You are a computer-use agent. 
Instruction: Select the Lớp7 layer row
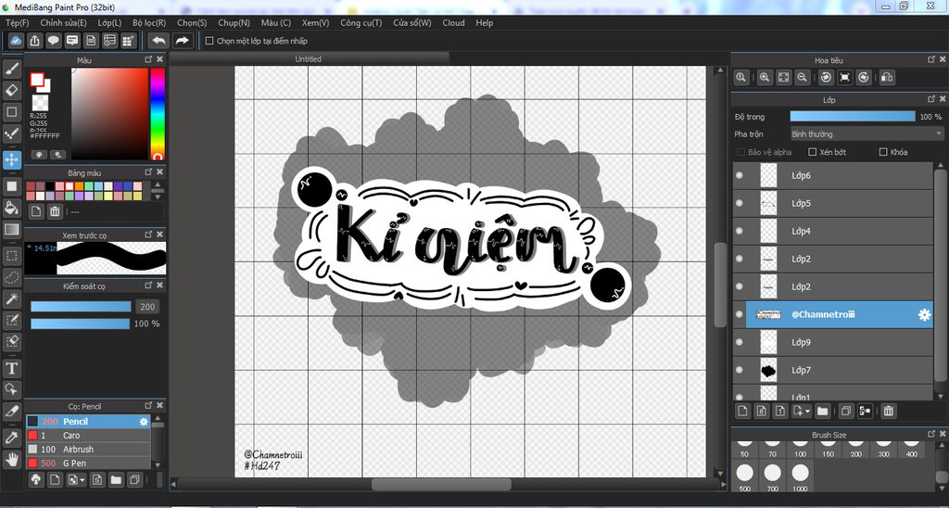coord(834,370)
